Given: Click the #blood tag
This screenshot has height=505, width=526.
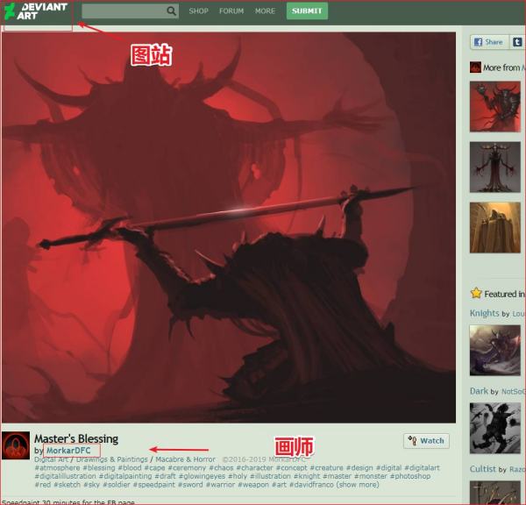Looking at the screenshot, I should [130, 468].
